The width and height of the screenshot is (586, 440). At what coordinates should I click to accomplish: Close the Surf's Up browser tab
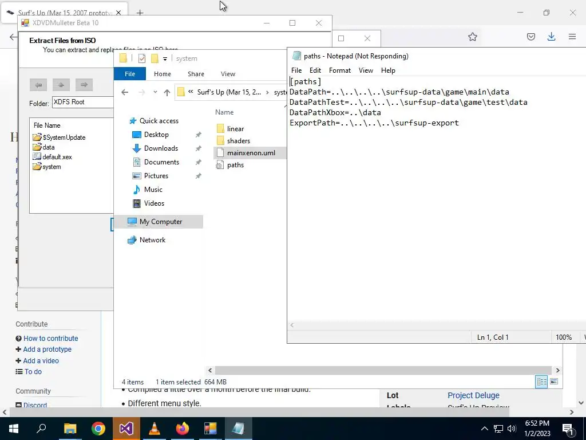tap(118, 13)
